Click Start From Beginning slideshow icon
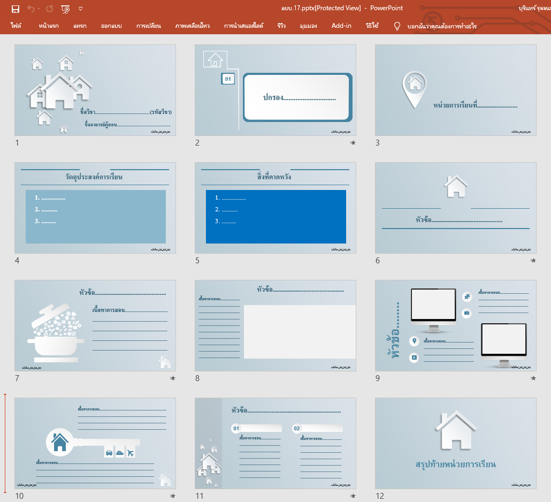 point(65,9)
